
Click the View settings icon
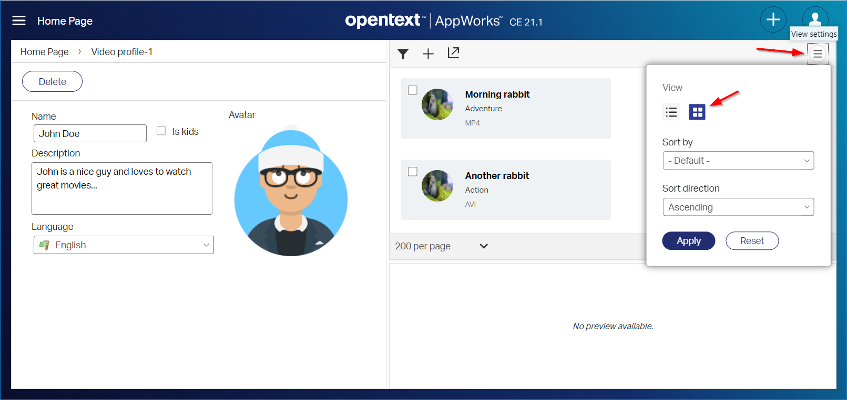pos(817,54)
